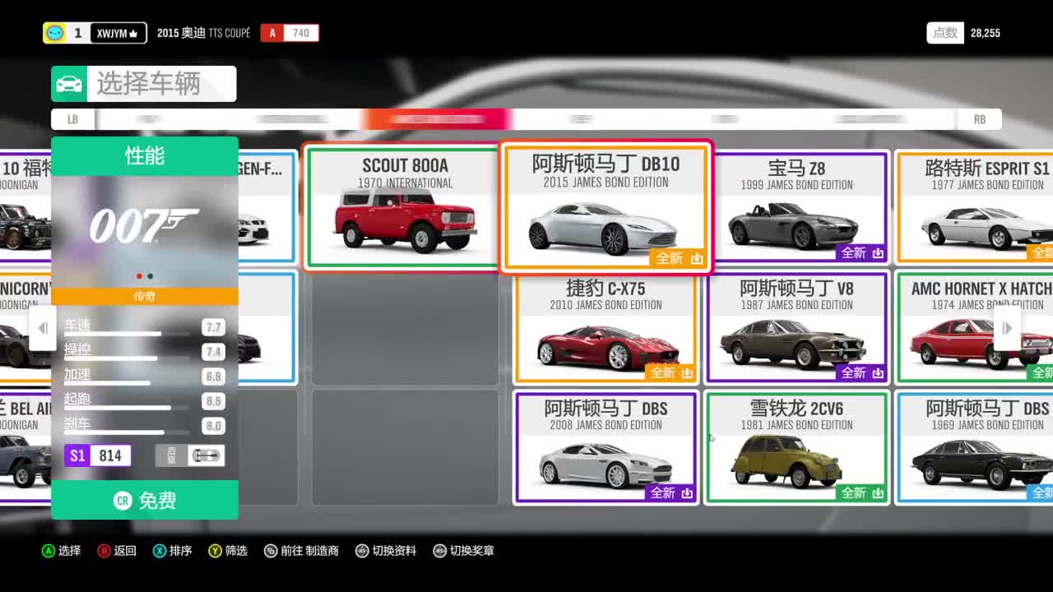Screen dimensions: 1053x592
Task: Select the second dark pagination dot
Action: pos(150,276)
